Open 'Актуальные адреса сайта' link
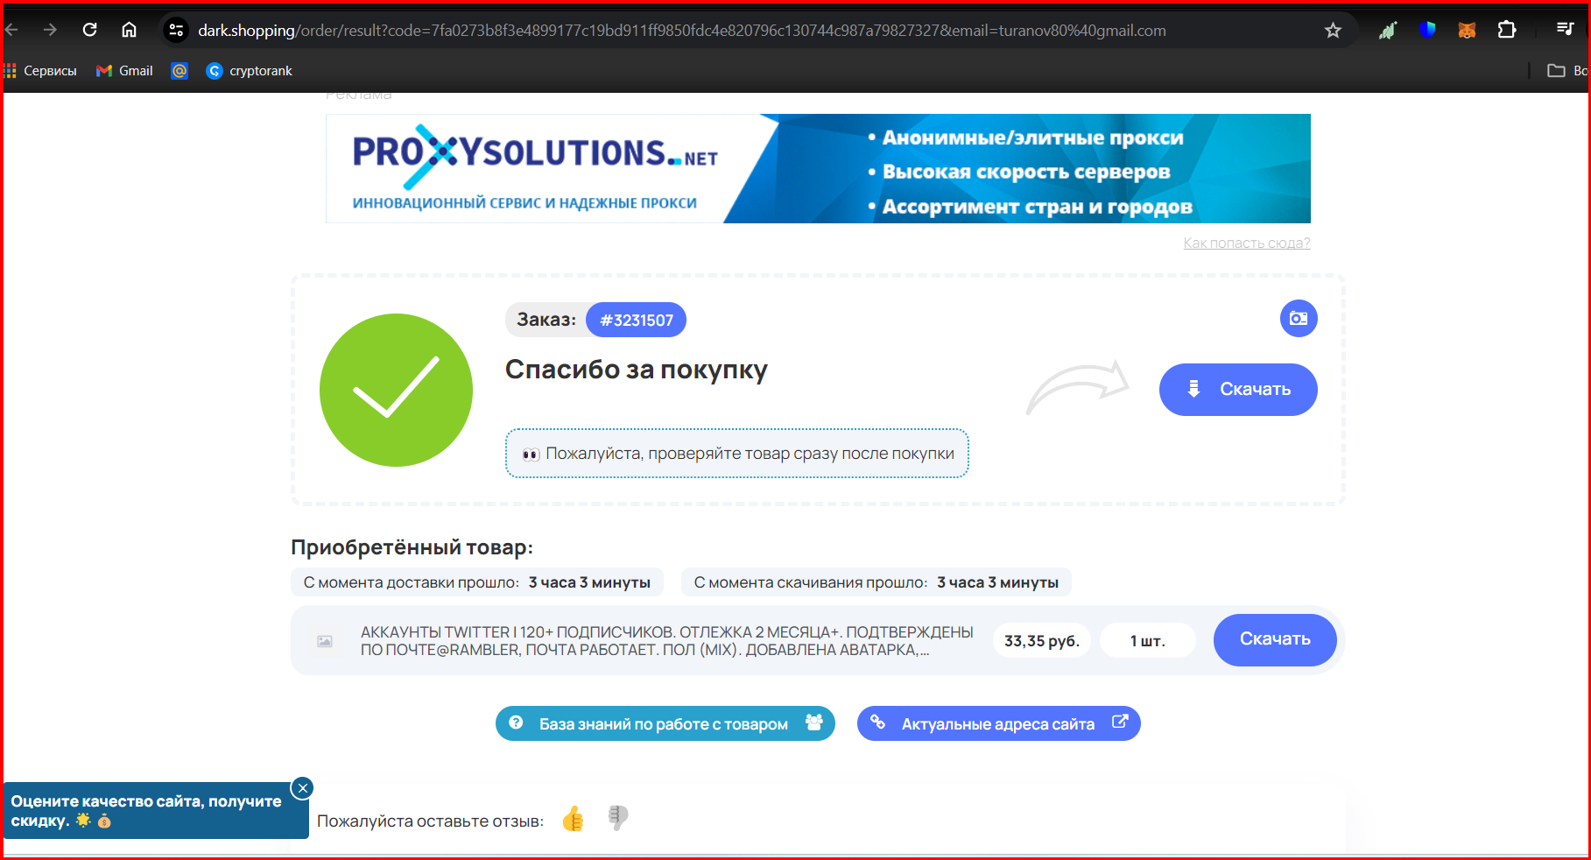Viewport: 1591px width, 860px height. 999,723
